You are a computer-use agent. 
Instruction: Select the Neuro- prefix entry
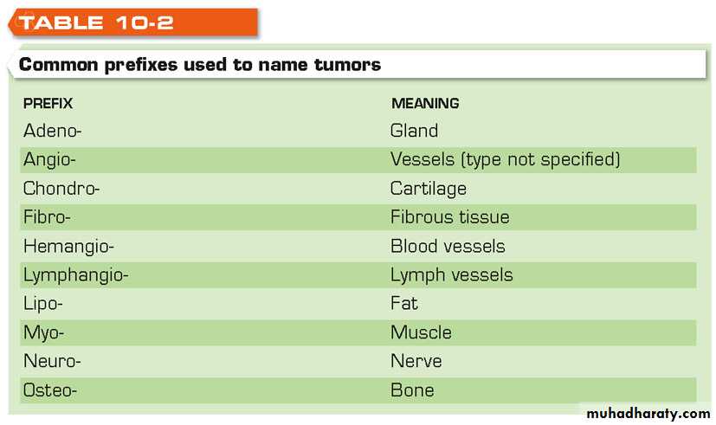pyautogui.click(x=51, y=361)
